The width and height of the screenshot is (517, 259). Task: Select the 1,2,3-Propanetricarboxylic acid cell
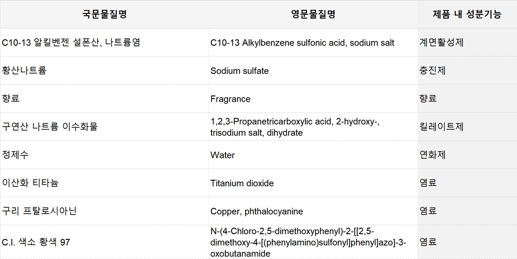(313, 127)
